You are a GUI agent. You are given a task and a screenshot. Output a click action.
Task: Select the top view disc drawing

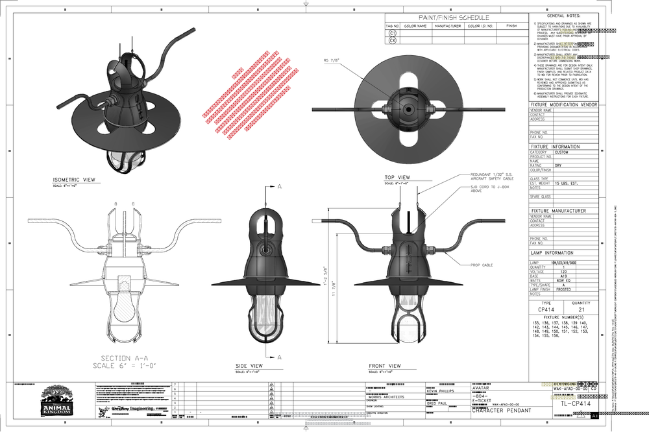click(408, 109)
